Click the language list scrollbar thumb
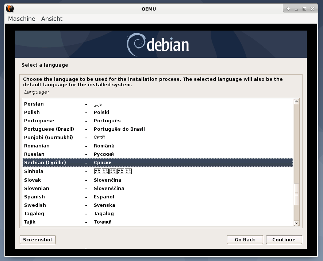 [x=296, y=194]
